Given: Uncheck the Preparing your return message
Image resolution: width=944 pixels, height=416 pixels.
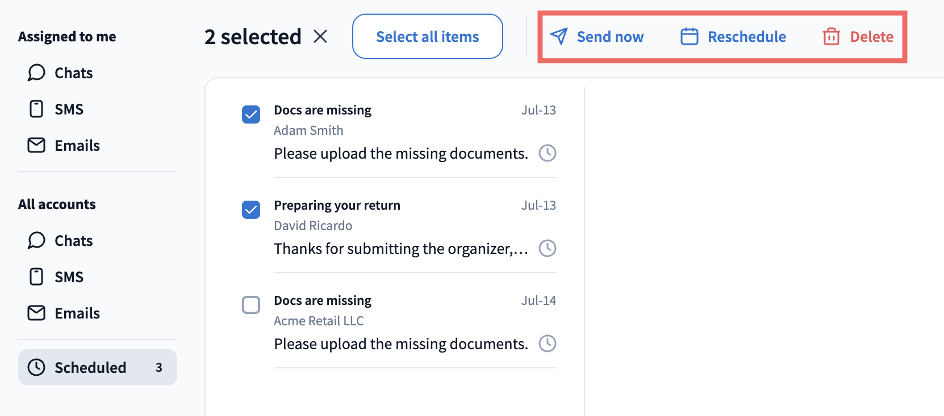Looking at the screenshot, I should 251,210.
